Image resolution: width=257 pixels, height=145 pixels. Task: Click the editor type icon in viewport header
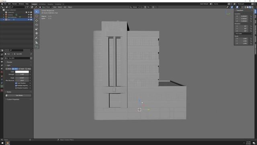[36, 7]
